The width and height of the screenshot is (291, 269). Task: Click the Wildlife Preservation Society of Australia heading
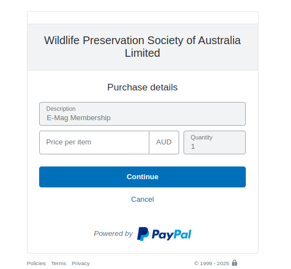coord(142,47)
